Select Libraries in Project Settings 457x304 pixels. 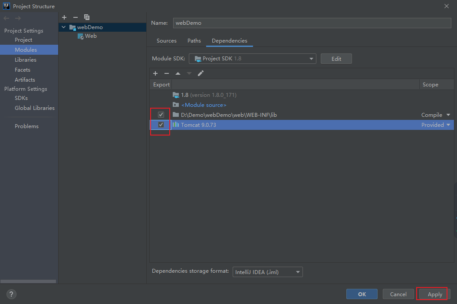point(26,60)
